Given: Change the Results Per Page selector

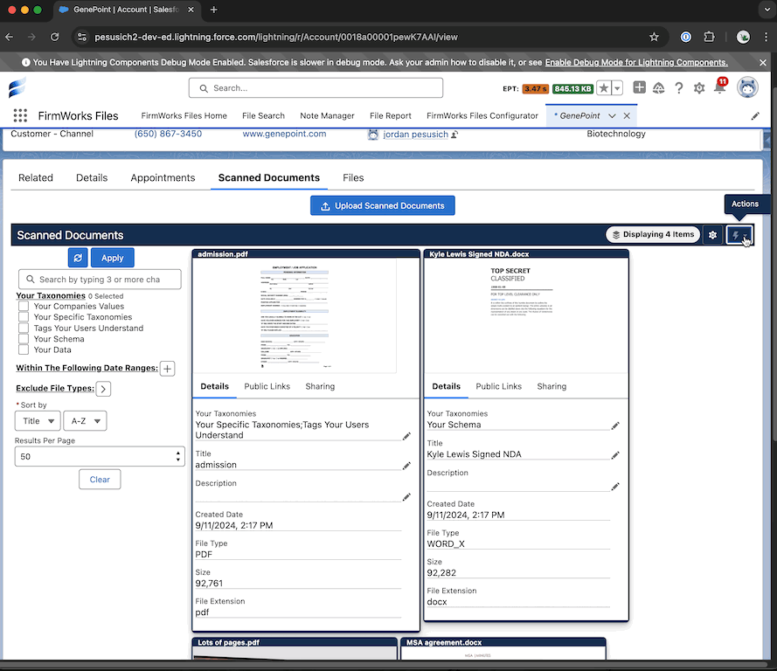Looking at the screenshot, I should (100, 457).
